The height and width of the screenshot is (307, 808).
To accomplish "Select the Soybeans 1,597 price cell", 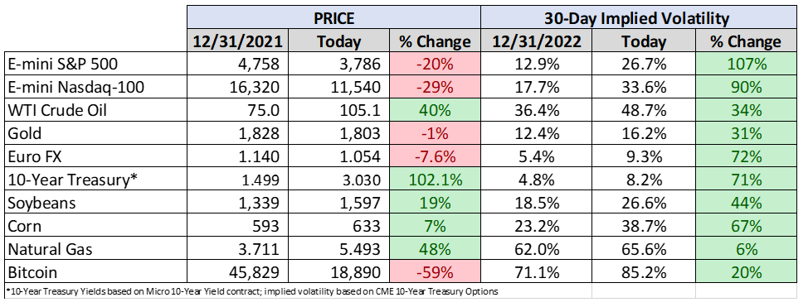I will click(337, 203).
